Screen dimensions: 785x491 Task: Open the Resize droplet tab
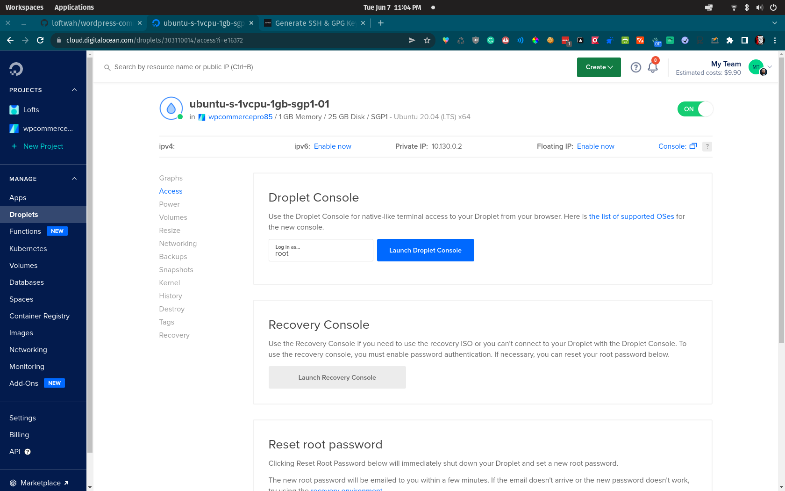170,231
